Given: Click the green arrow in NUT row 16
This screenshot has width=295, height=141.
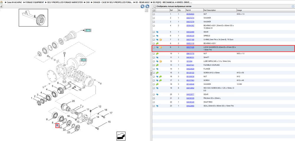Looking at the screenshot, I should 160,77.
